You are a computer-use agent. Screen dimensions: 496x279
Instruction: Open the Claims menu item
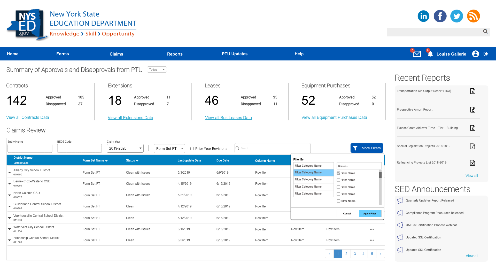coord(116,54)
